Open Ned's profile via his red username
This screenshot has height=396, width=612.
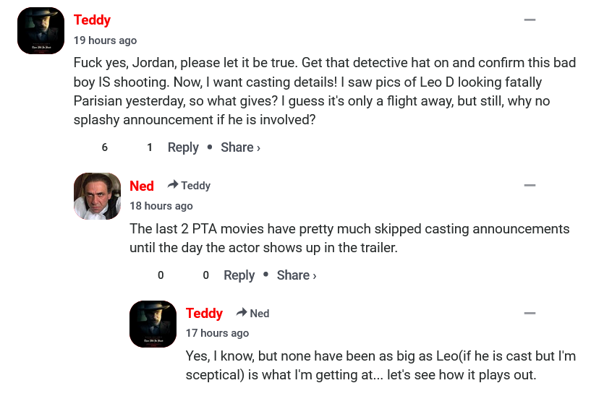point(142,186)
